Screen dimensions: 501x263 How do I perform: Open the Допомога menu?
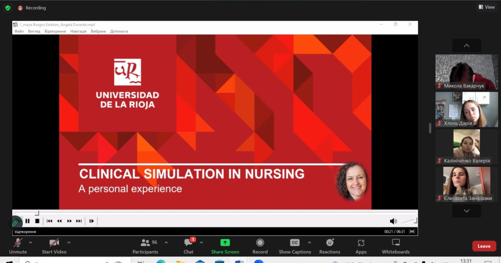pyautogui.click(x=119, y=31)
